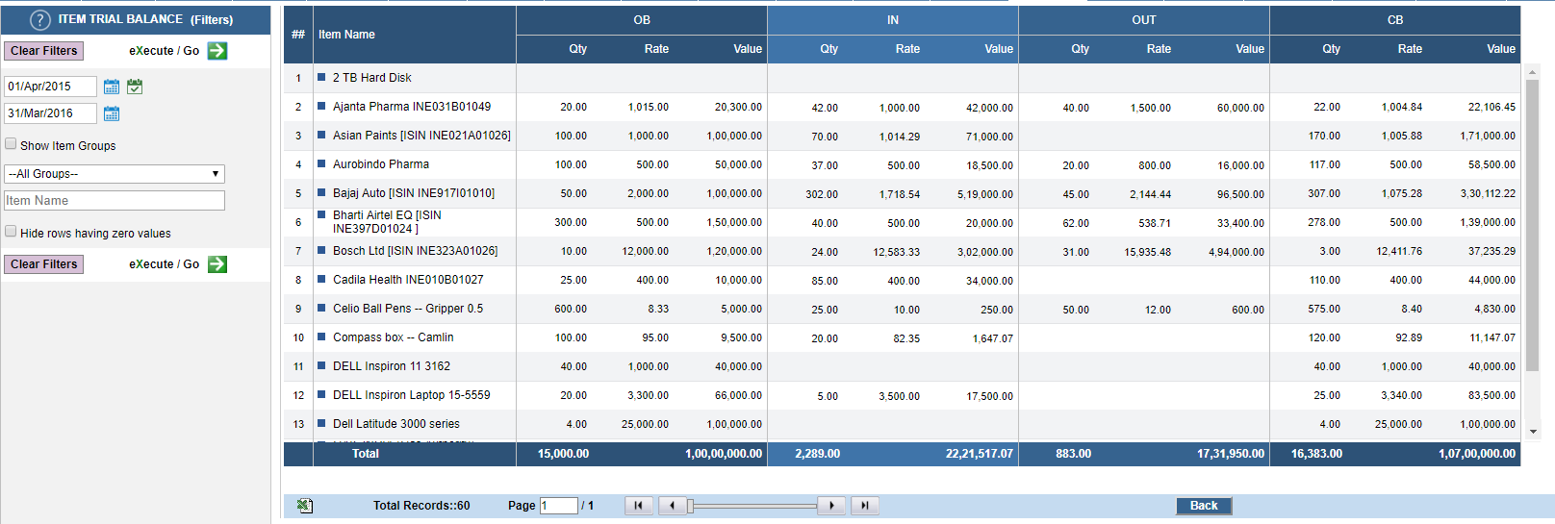Open the help question mark icon
Viewport: 1555px width, 524px height.
39,19
